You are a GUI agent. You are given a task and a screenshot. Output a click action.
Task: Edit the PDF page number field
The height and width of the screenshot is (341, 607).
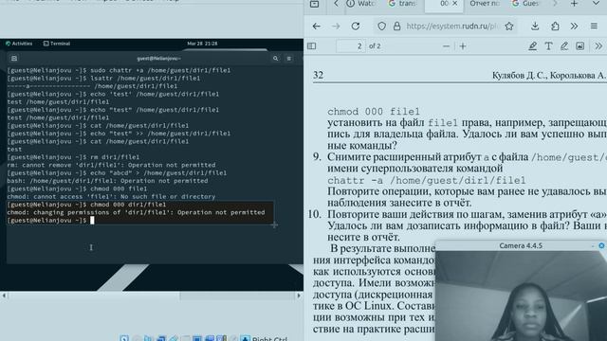[350, 46]
